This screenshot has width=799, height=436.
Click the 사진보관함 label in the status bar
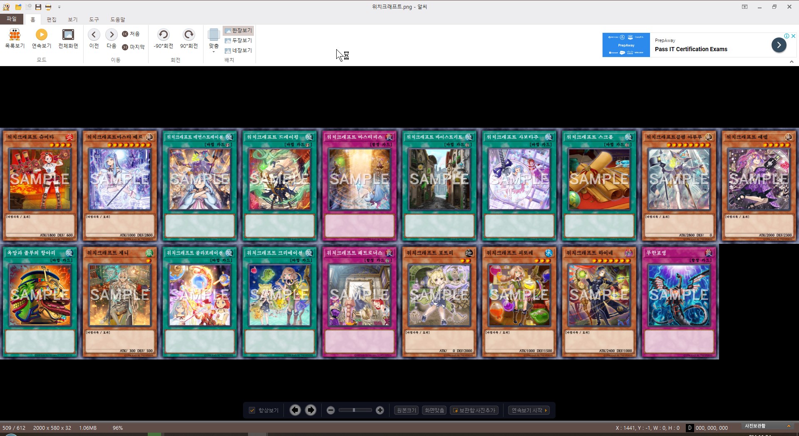[755, 426]
